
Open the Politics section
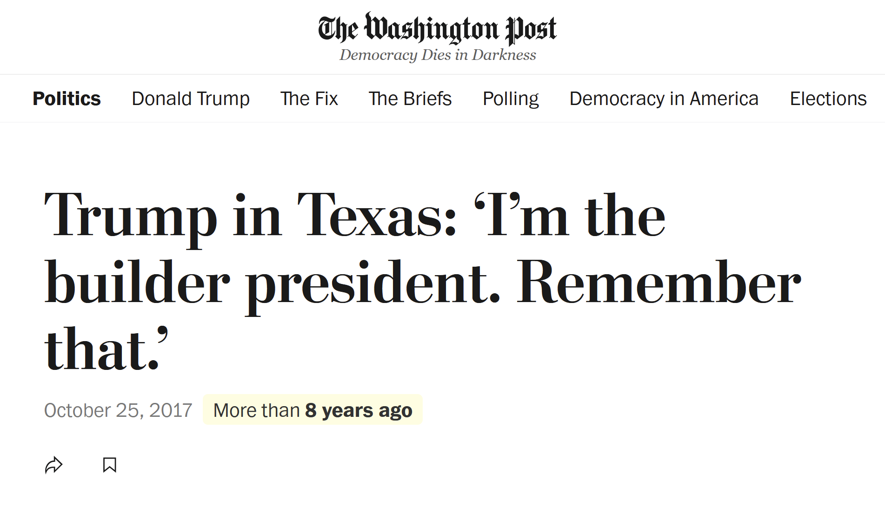(x=67, y=99)
